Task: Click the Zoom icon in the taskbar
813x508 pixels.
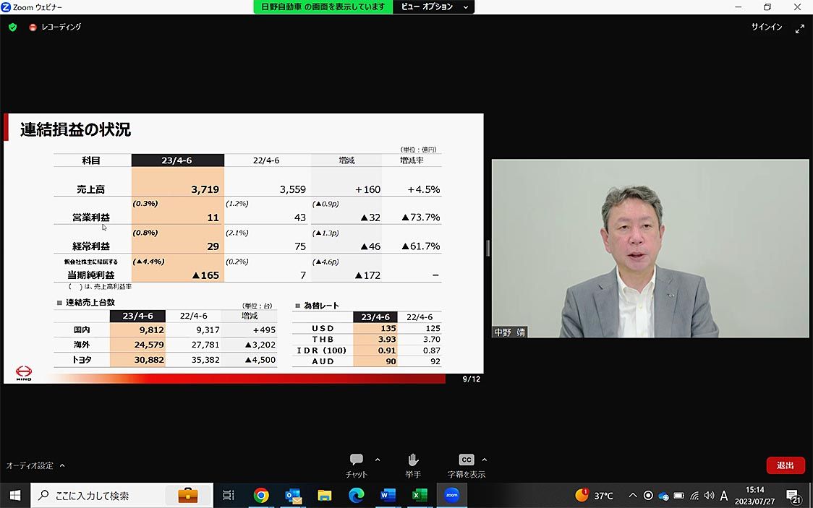Action: (x=451, y=496)
